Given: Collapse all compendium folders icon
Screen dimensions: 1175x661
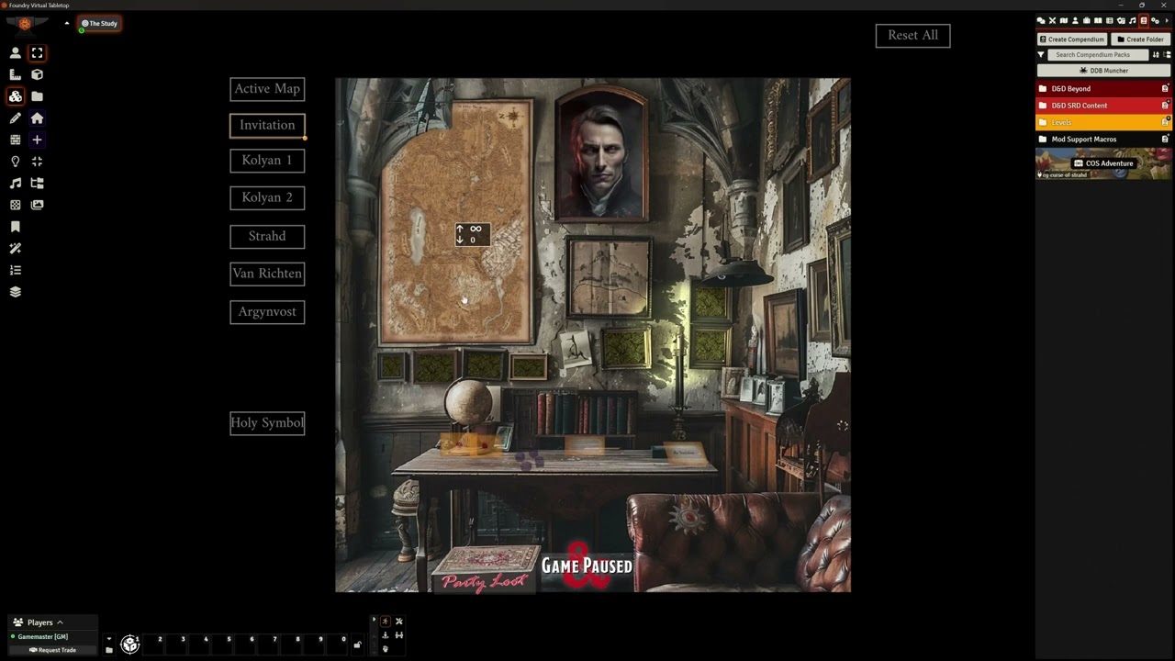Looking at the screenshot, I should pos(1167,55).
